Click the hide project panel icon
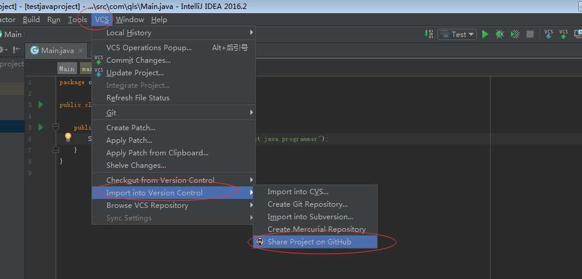 pyautogui.click(x=16, y=50)
